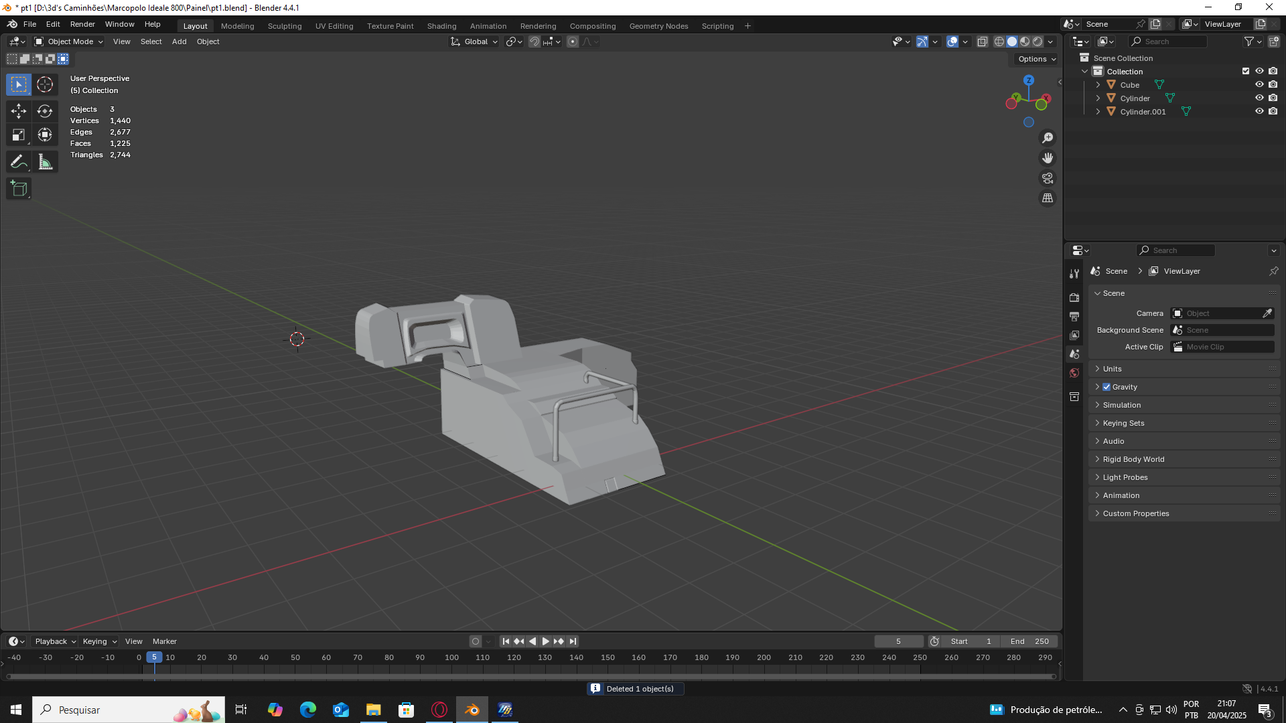Hide Cylinder.001 with eye icon
This screenshot has width=1286, height=723.
click(x=1259, y=111)
